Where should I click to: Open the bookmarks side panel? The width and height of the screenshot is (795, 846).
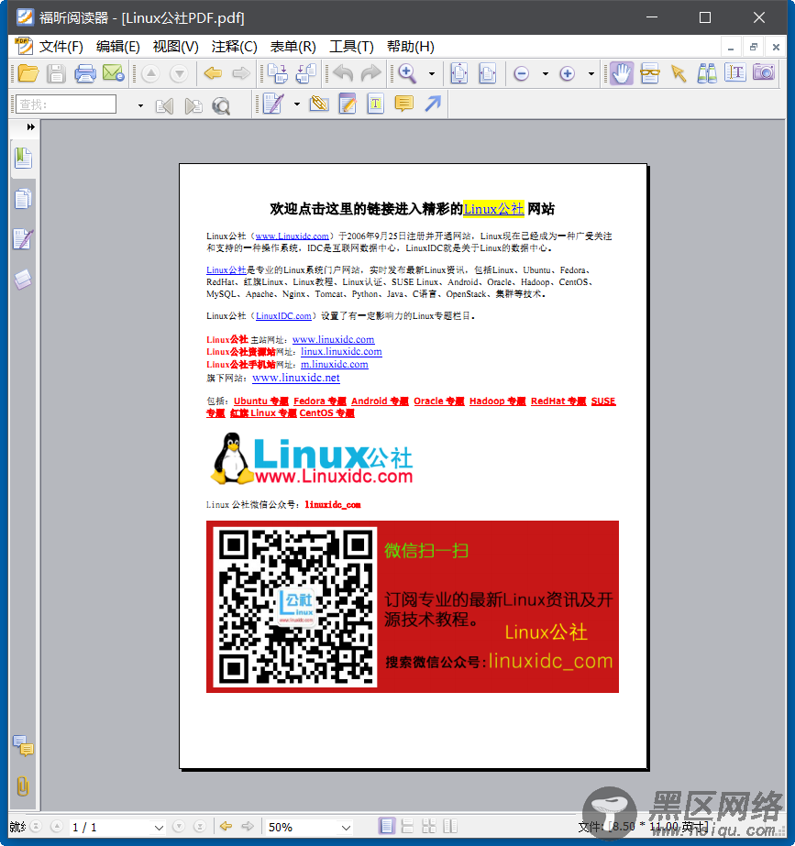[x=23, y=158]
